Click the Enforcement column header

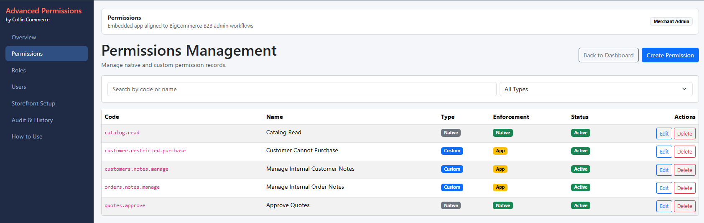pyautogui.click(x=511, y=117)
